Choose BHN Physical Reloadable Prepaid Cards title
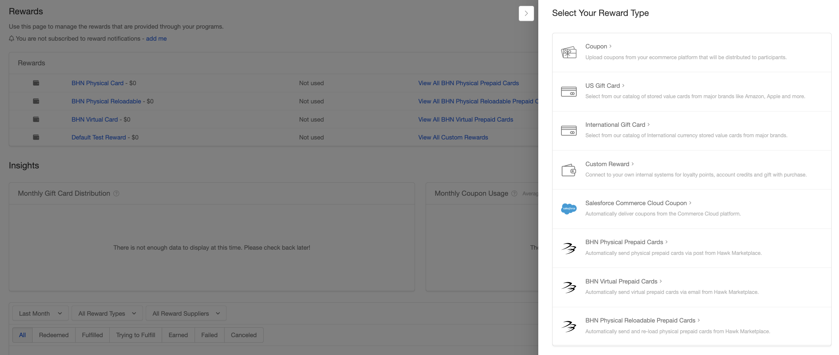839x355 pixels. 640,321
